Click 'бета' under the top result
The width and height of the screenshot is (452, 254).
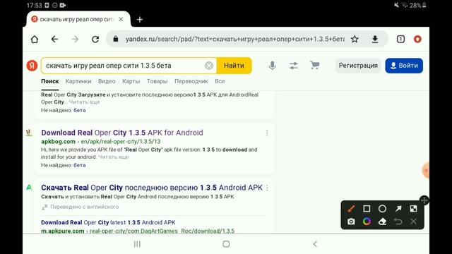click(80, 110)
